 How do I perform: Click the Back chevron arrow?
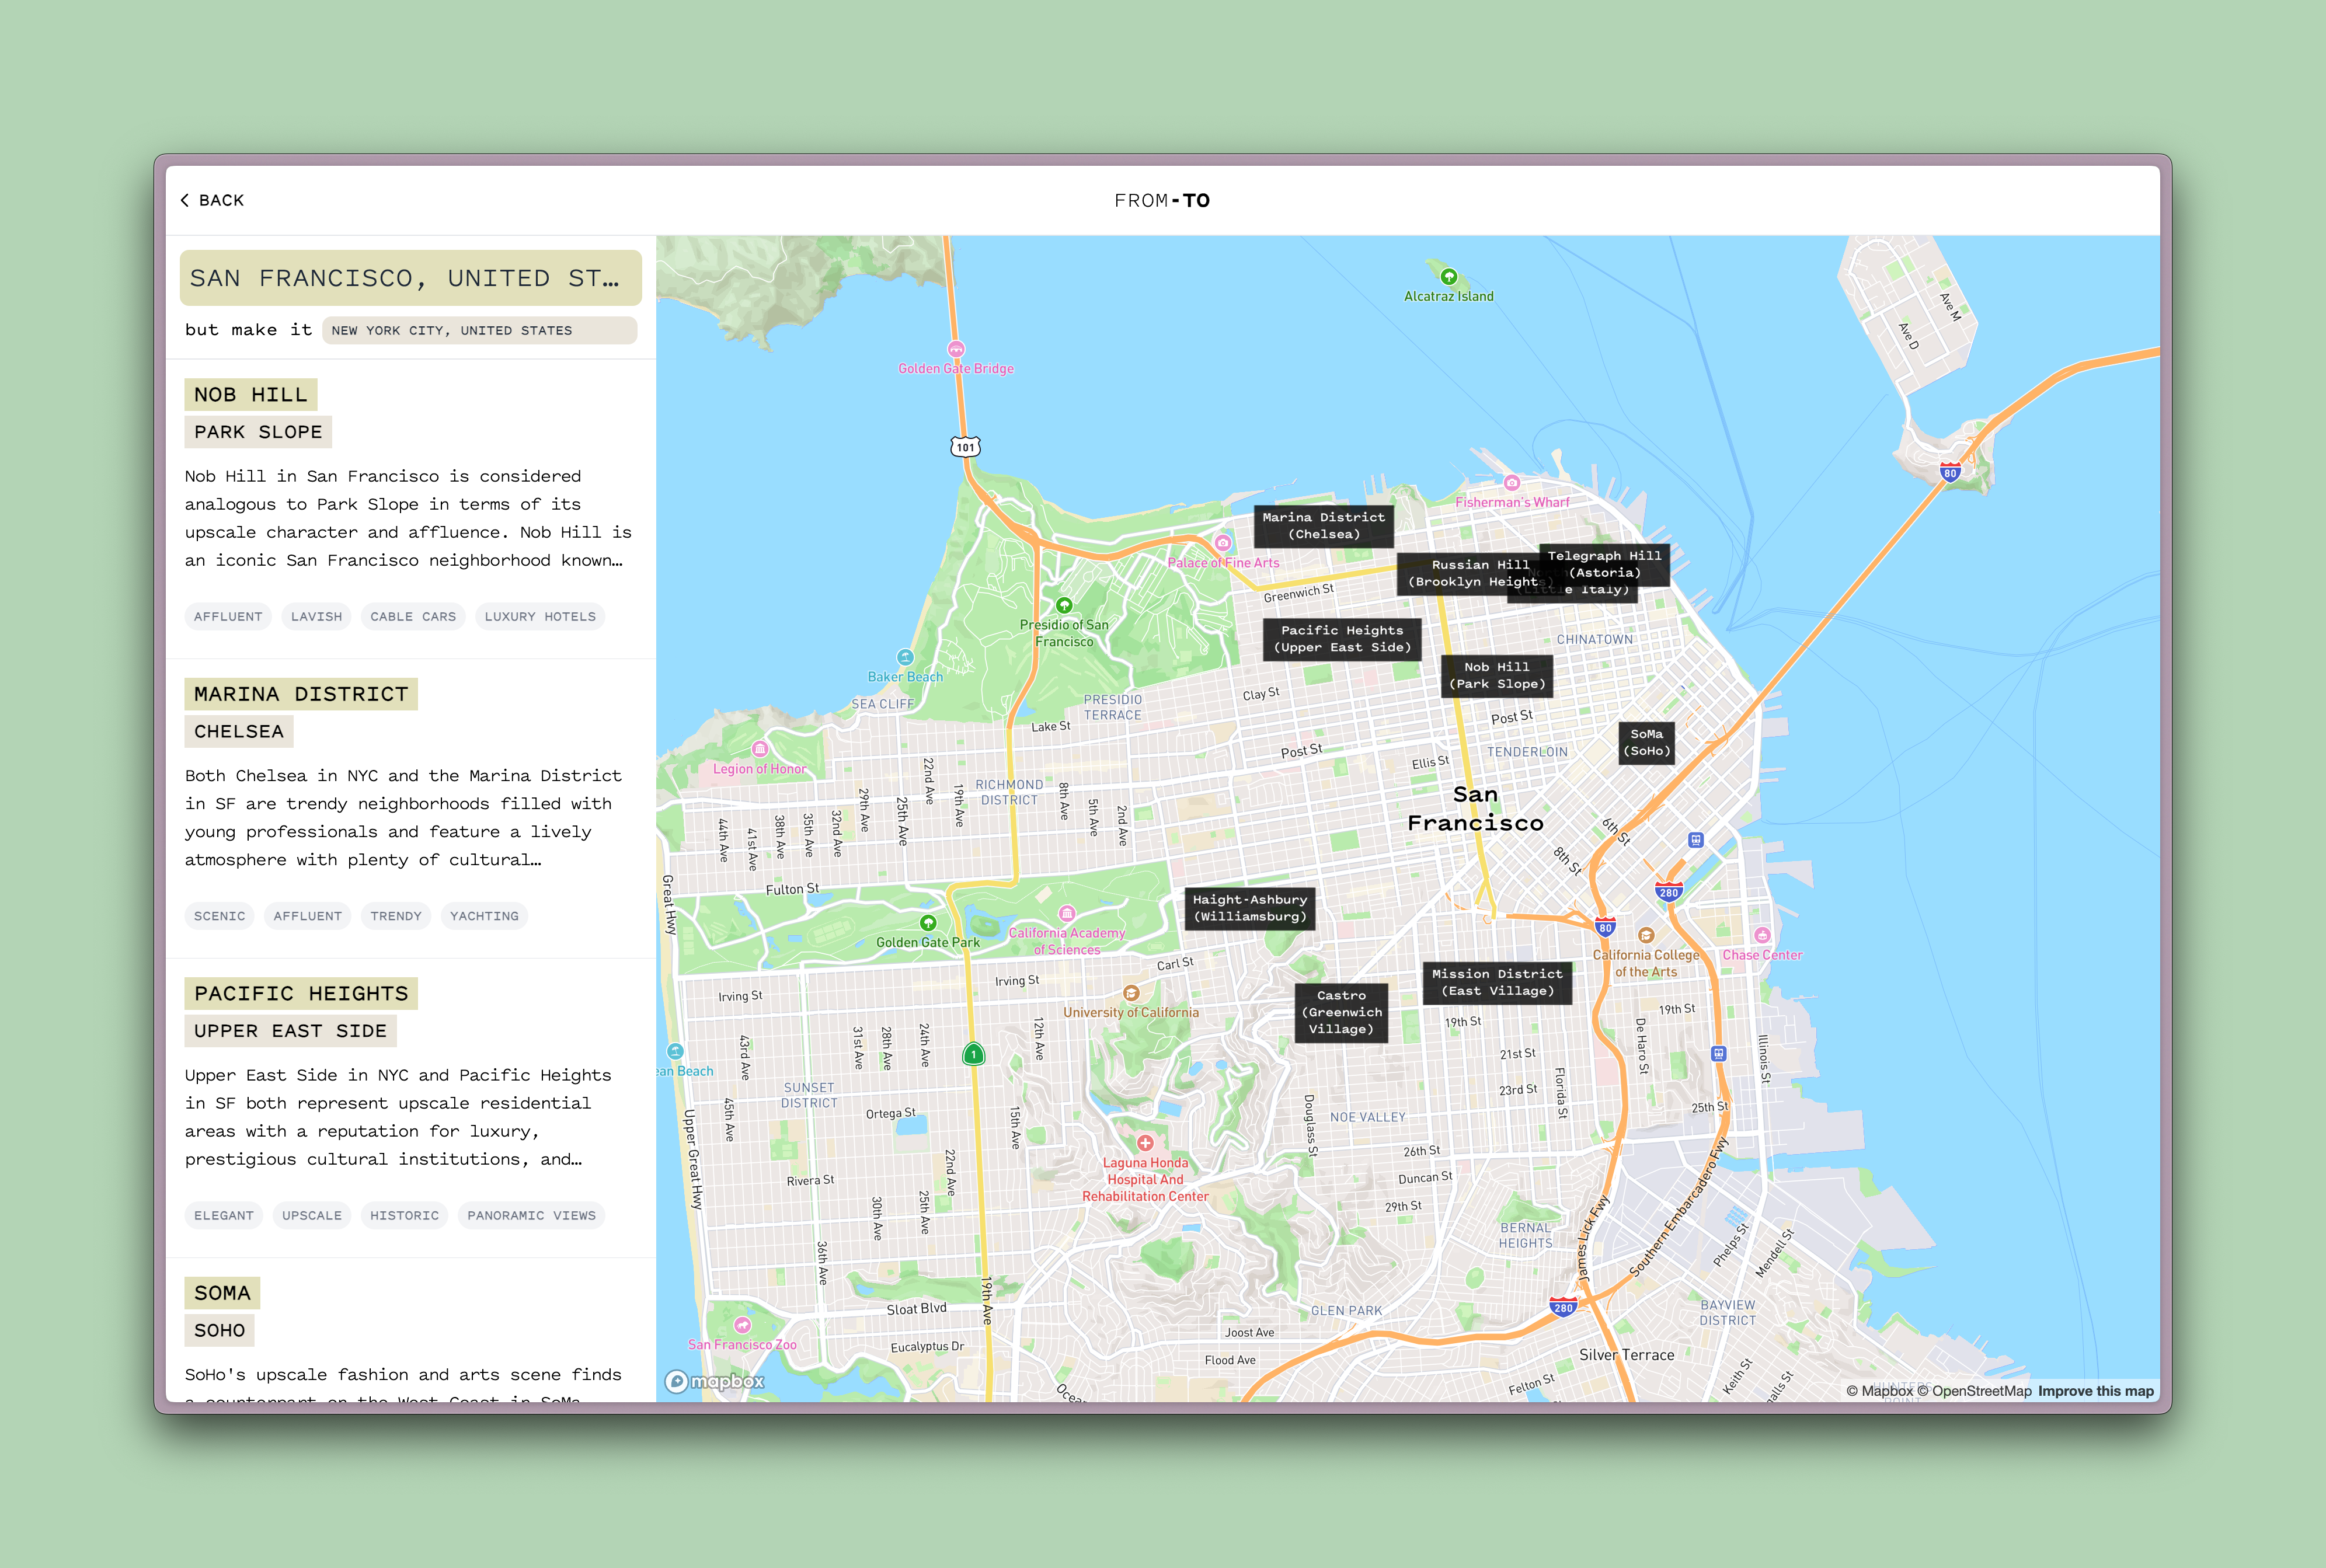[185, 200]
